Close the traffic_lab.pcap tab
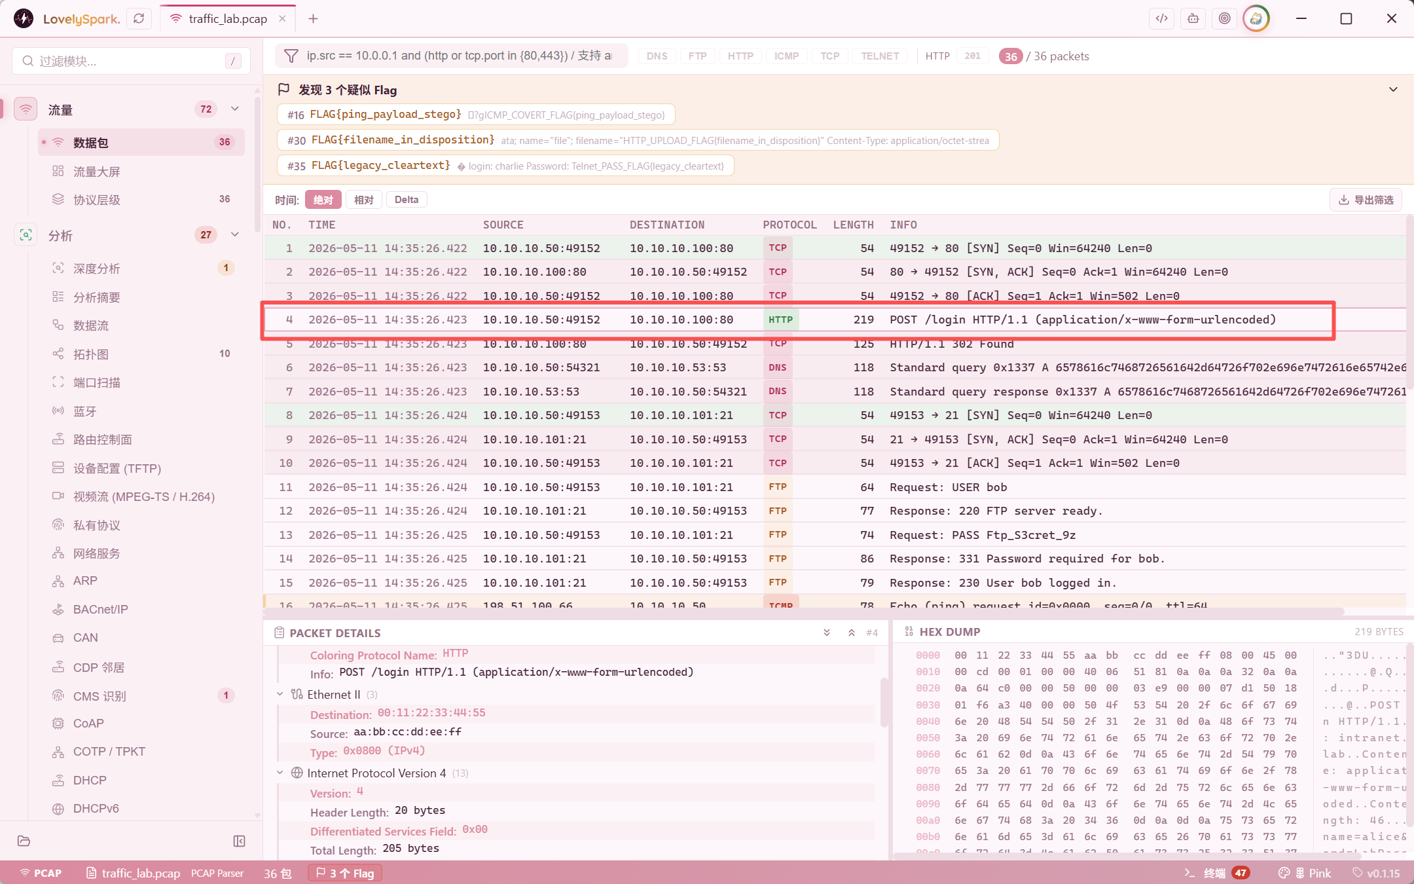This screenshot has width=1414, height=884. point(282,19)
